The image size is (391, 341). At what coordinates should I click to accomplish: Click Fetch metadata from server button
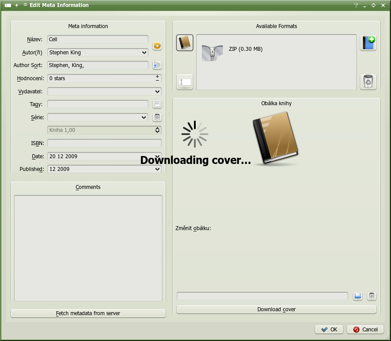pos(88,313)
